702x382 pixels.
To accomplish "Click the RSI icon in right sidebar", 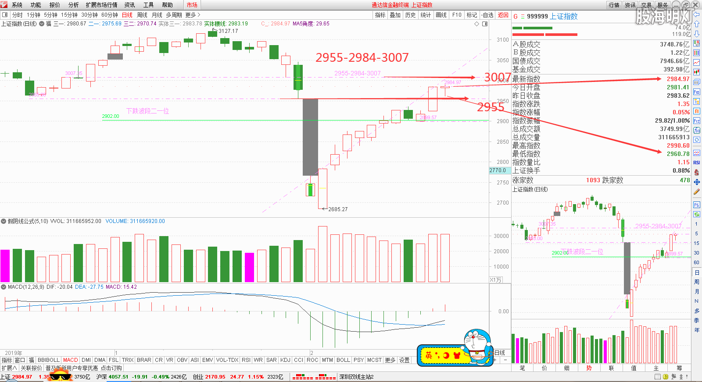I will tap(696, 163).
